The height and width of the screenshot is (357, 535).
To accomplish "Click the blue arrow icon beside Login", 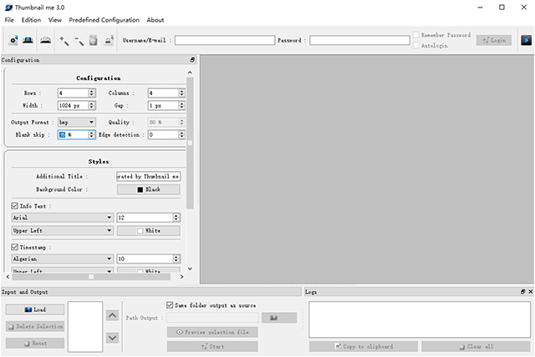I will click(x=527, y=40).
